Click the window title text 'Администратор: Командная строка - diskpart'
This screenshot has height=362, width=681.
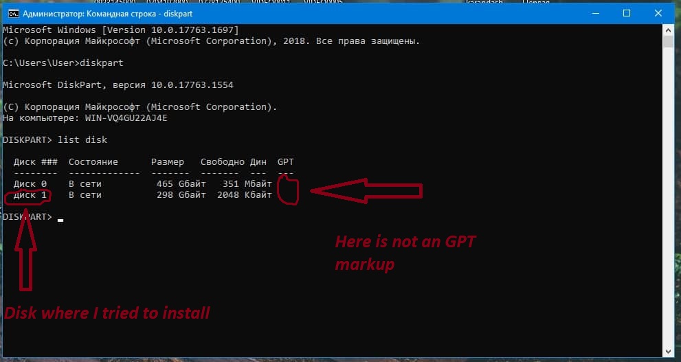coord(108,14)
